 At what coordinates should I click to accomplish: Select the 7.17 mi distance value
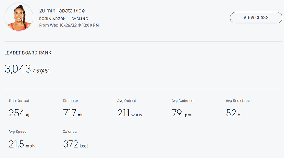pos(73,113)
